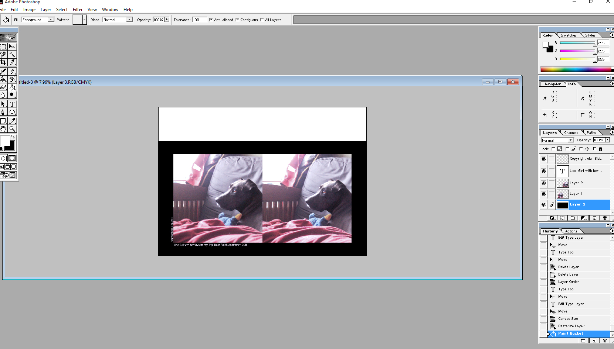Choose the Ellipse shape tool
The width and height of the screenshot is (614, 349).
point(12,112)
